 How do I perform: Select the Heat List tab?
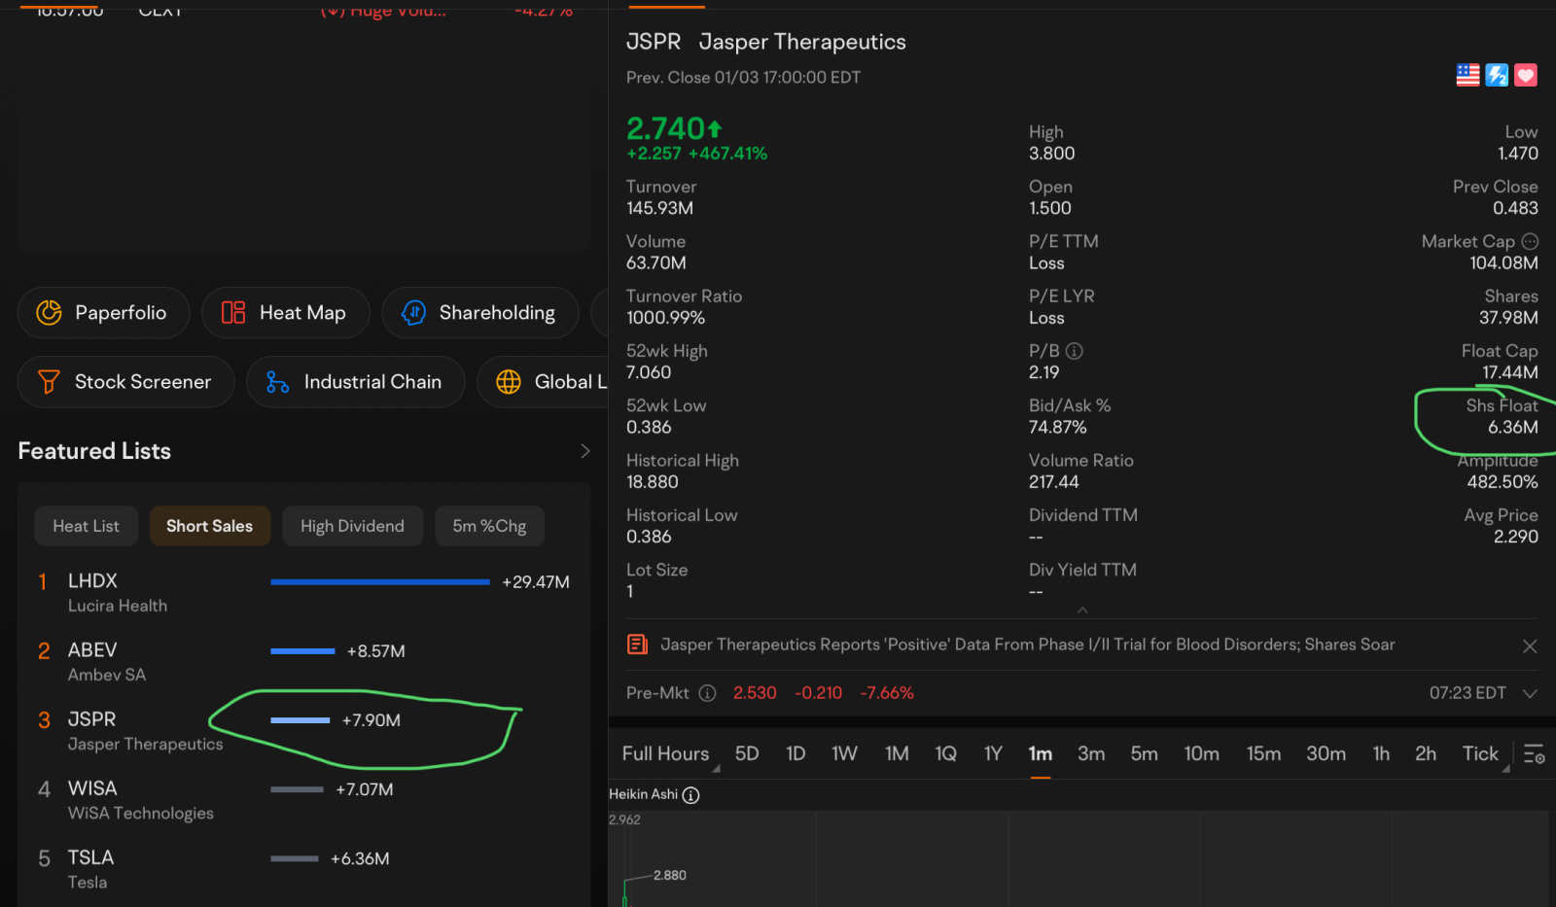(x=87, y=526)
